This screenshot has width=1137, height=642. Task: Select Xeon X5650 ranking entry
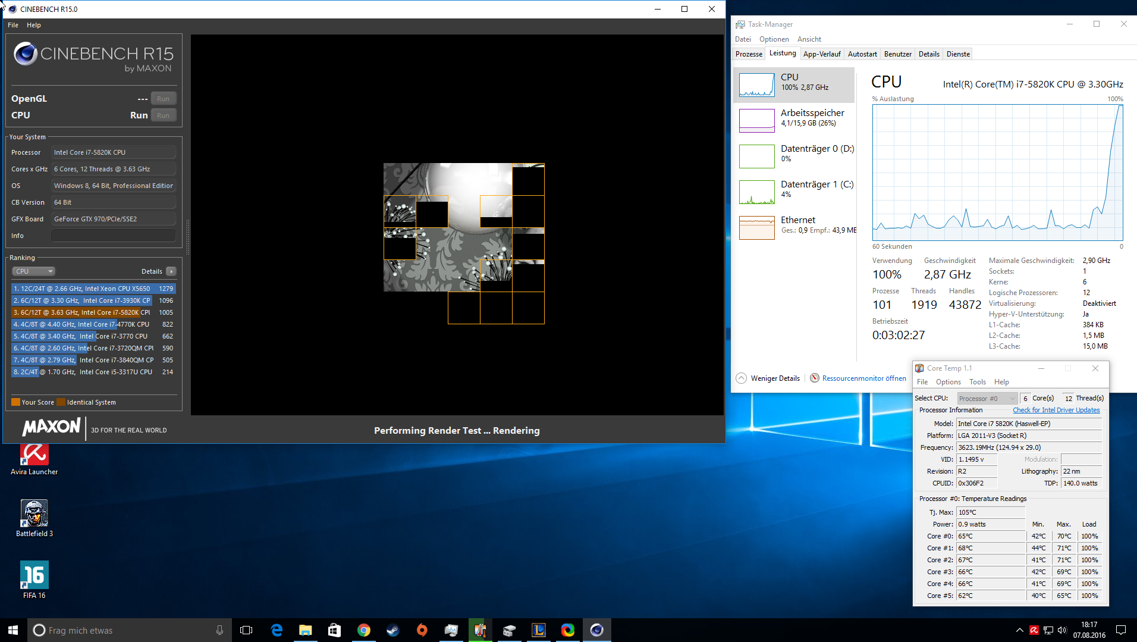tap(93, 289)
